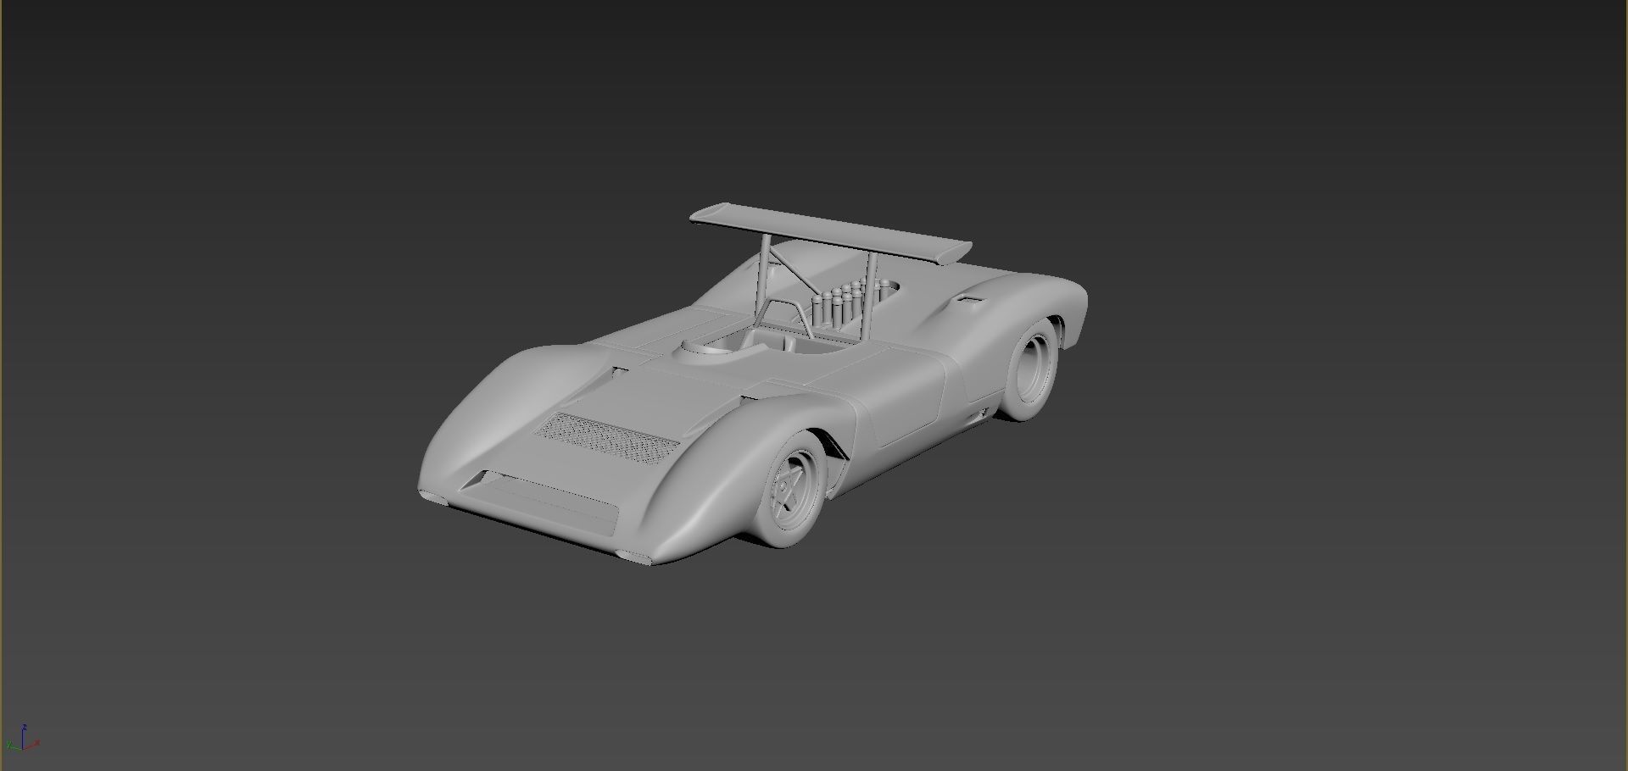The width and height of the screenshot is (1628, 771).
Task: Select the rear wheel of the car model
Action: pyautogui.click(x=1032, y=370)
